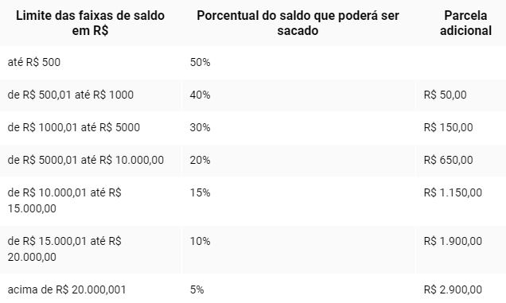Viewport: 506px width, 303px height.
Task: Click 'de R$ 1000,01 até R$ 5000'
Action: click(x=73, y=127)
